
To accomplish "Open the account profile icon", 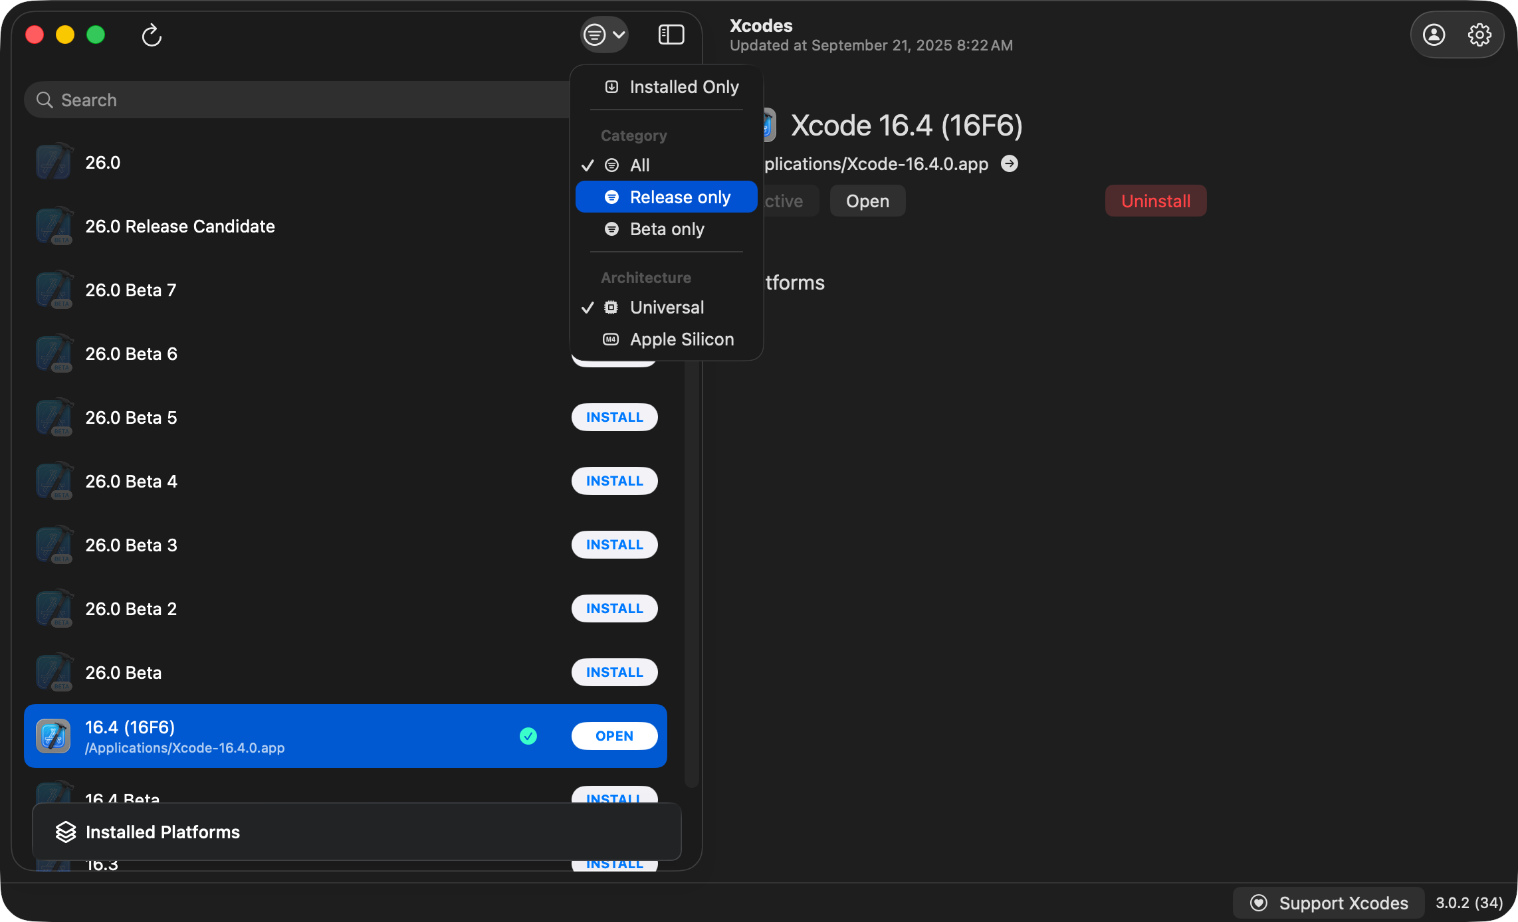I will [x=1434, y=35].
